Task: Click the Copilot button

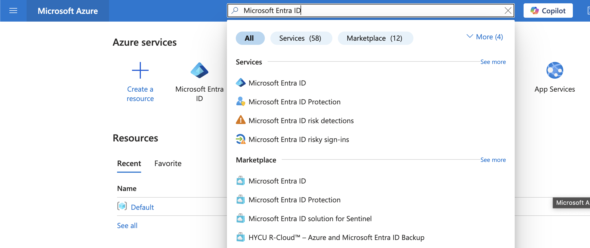Action: [548, 11]
